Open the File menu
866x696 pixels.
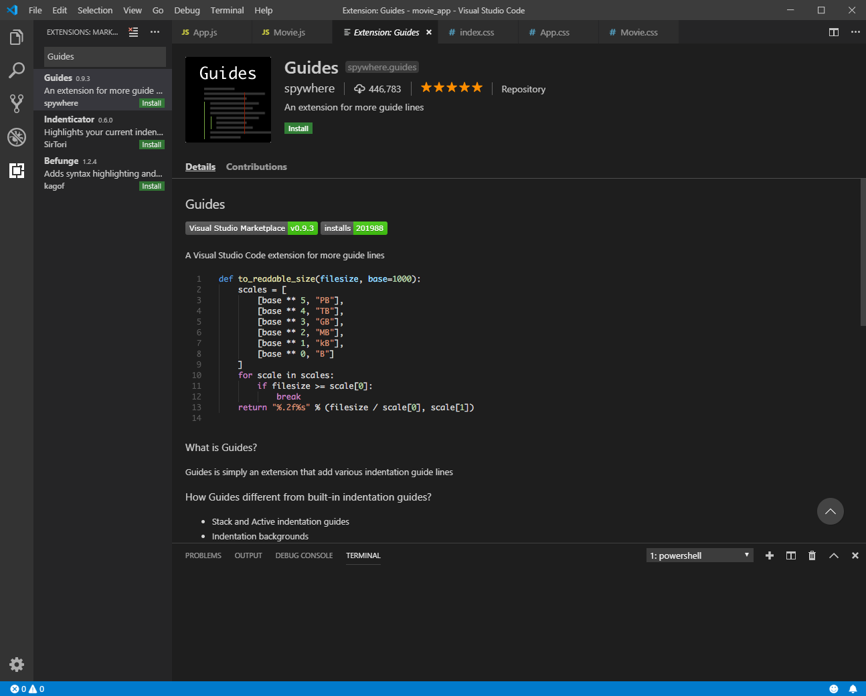(x=35, y=10)
